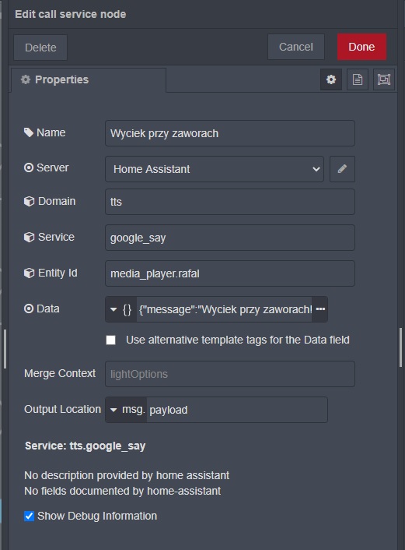The width and height of the screenshot is (405, 550).
Task: Cancel editing the node
Action: [x=296, y=47]
